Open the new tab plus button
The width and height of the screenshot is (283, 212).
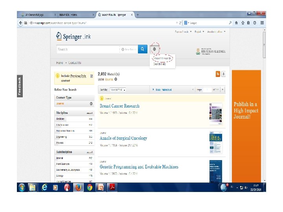coord(138,15)
